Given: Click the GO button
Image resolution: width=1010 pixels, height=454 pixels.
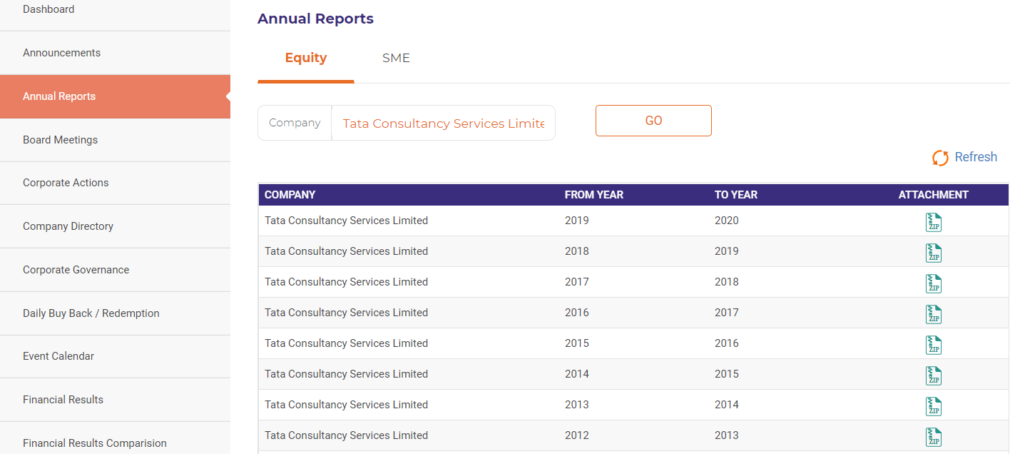Looking at the screenshot, I should pyautogui.click(x=653, y=121).
